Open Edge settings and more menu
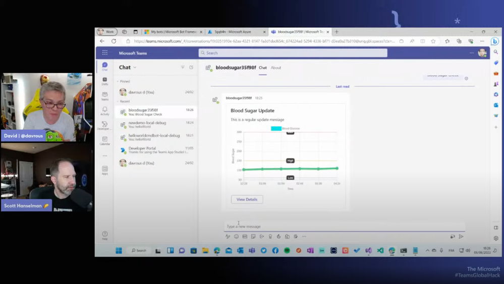 [482, 41]
